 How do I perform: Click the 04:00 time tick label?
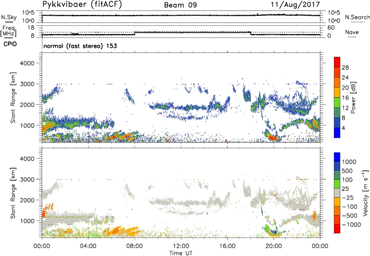88,246
